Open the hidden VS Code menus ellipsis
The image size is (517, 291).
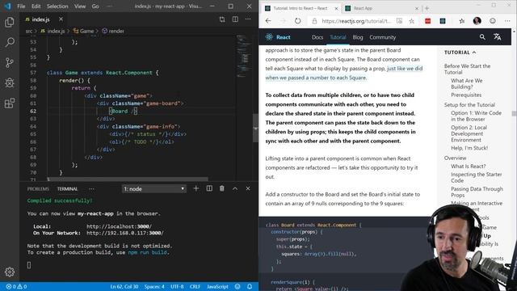110,6
